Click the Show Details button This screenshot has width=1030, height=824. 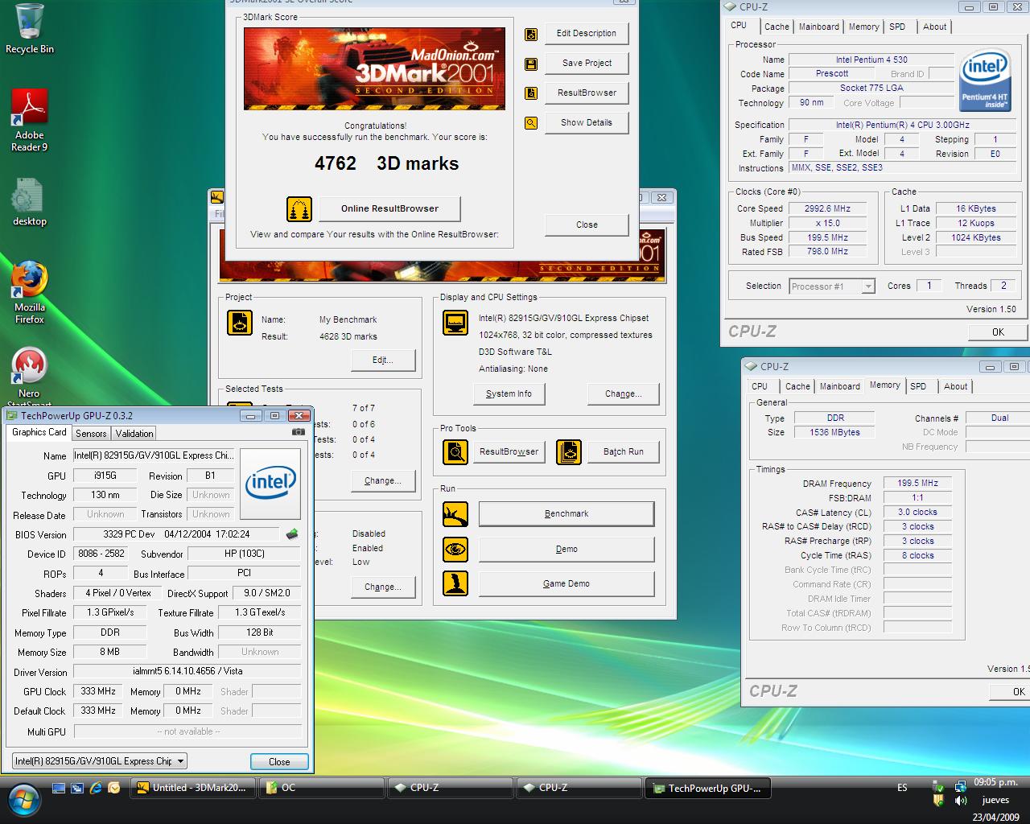point(587,123)
